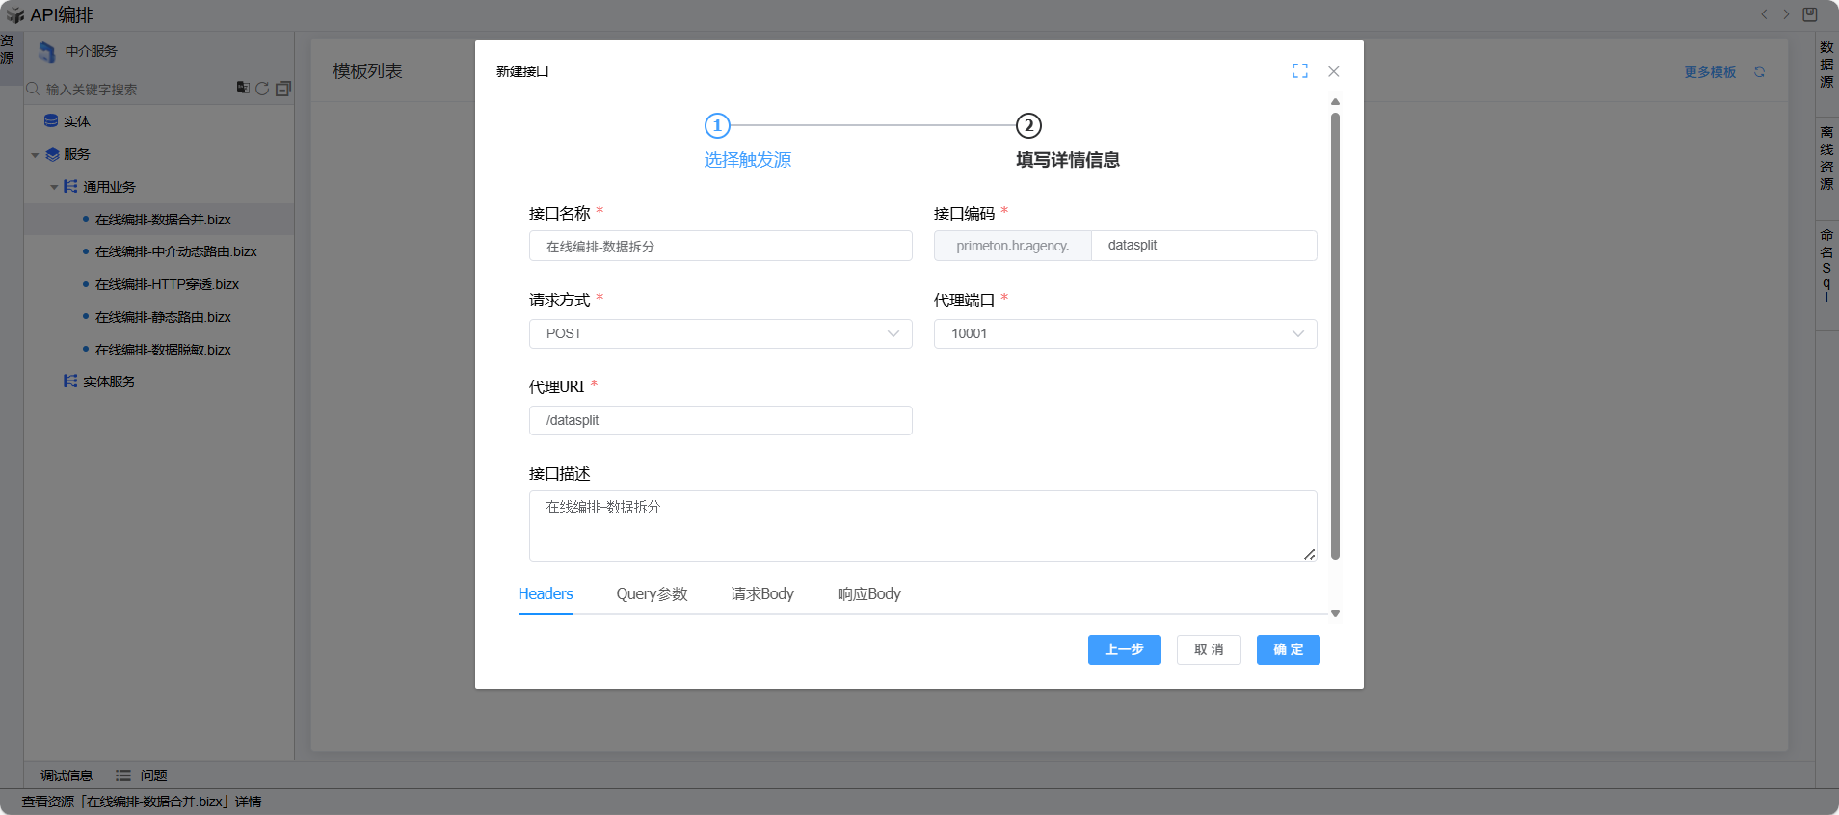Click the dialog's vertical scrollbar
Screen dimensions: 1839x815
click(x=1335, y=335)
